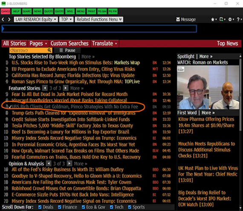Open Robinhood Crowd Misses Out story

[x=76, y=188]
